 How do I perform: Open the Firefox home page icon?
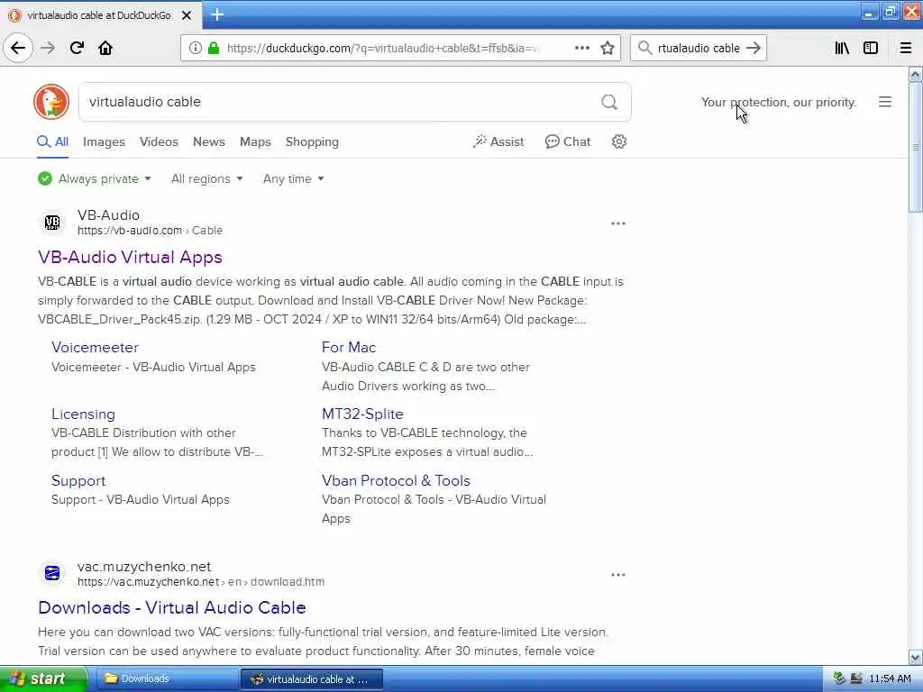tap(105, 48)
